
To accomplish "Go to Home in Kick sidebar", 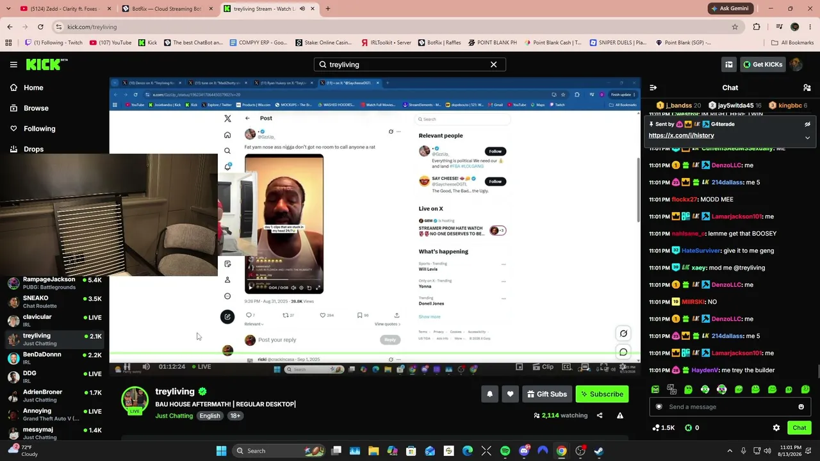I will tap(26, 88).
